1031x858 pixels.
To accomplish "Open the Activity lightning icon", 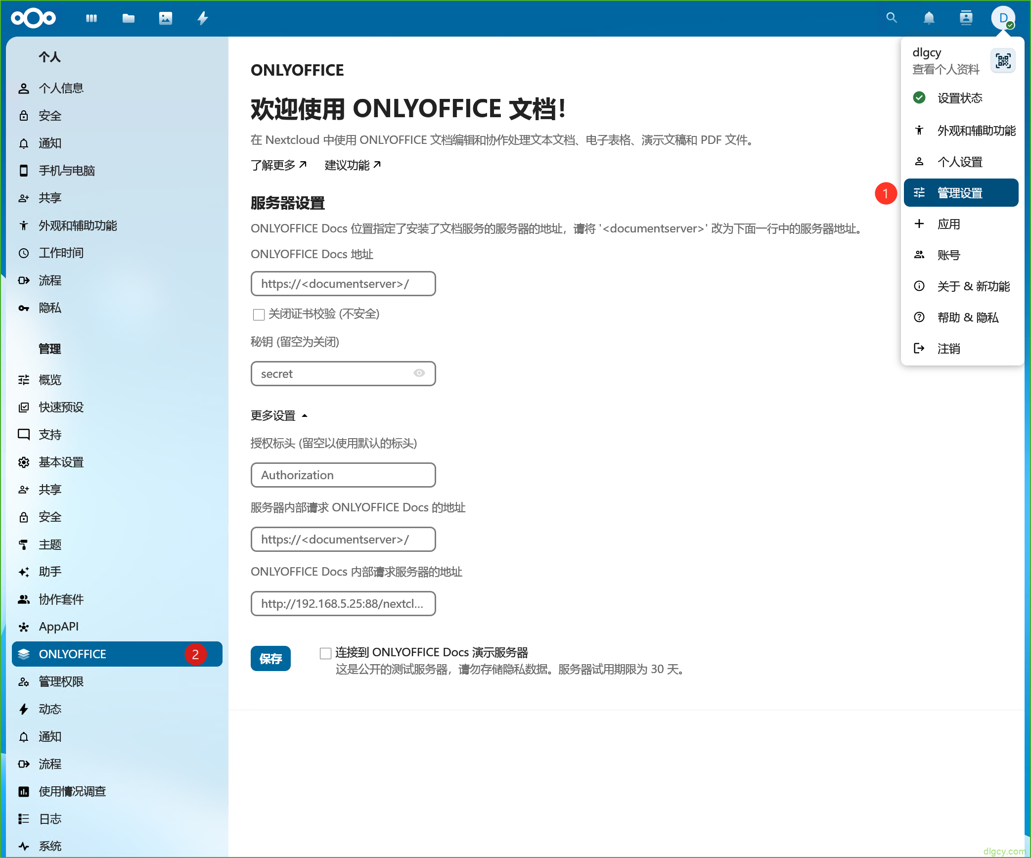I will point(203,18).
